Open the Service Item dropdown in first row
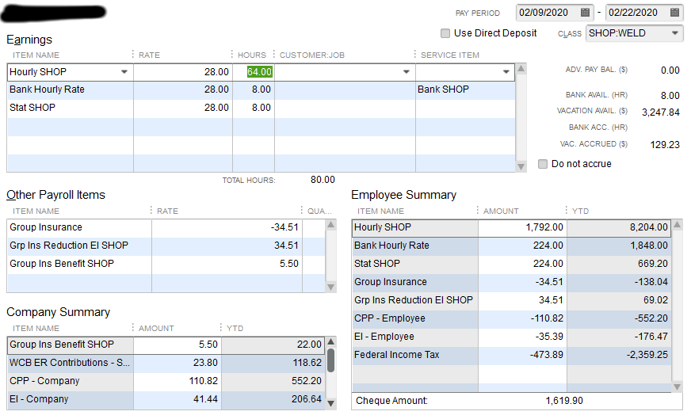The image size is (691, 419). 506,72
